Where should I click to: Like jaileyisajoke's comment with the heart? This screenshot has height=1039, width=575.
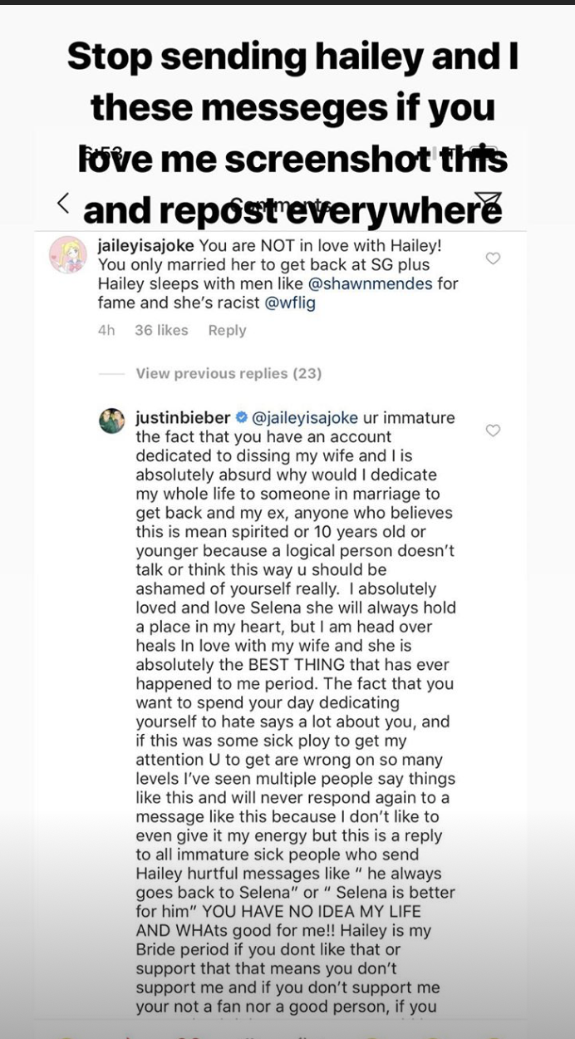point(493,259)
